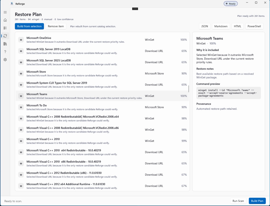
Task: Open the catalog list sidebar icon
Action: point(5,28)
